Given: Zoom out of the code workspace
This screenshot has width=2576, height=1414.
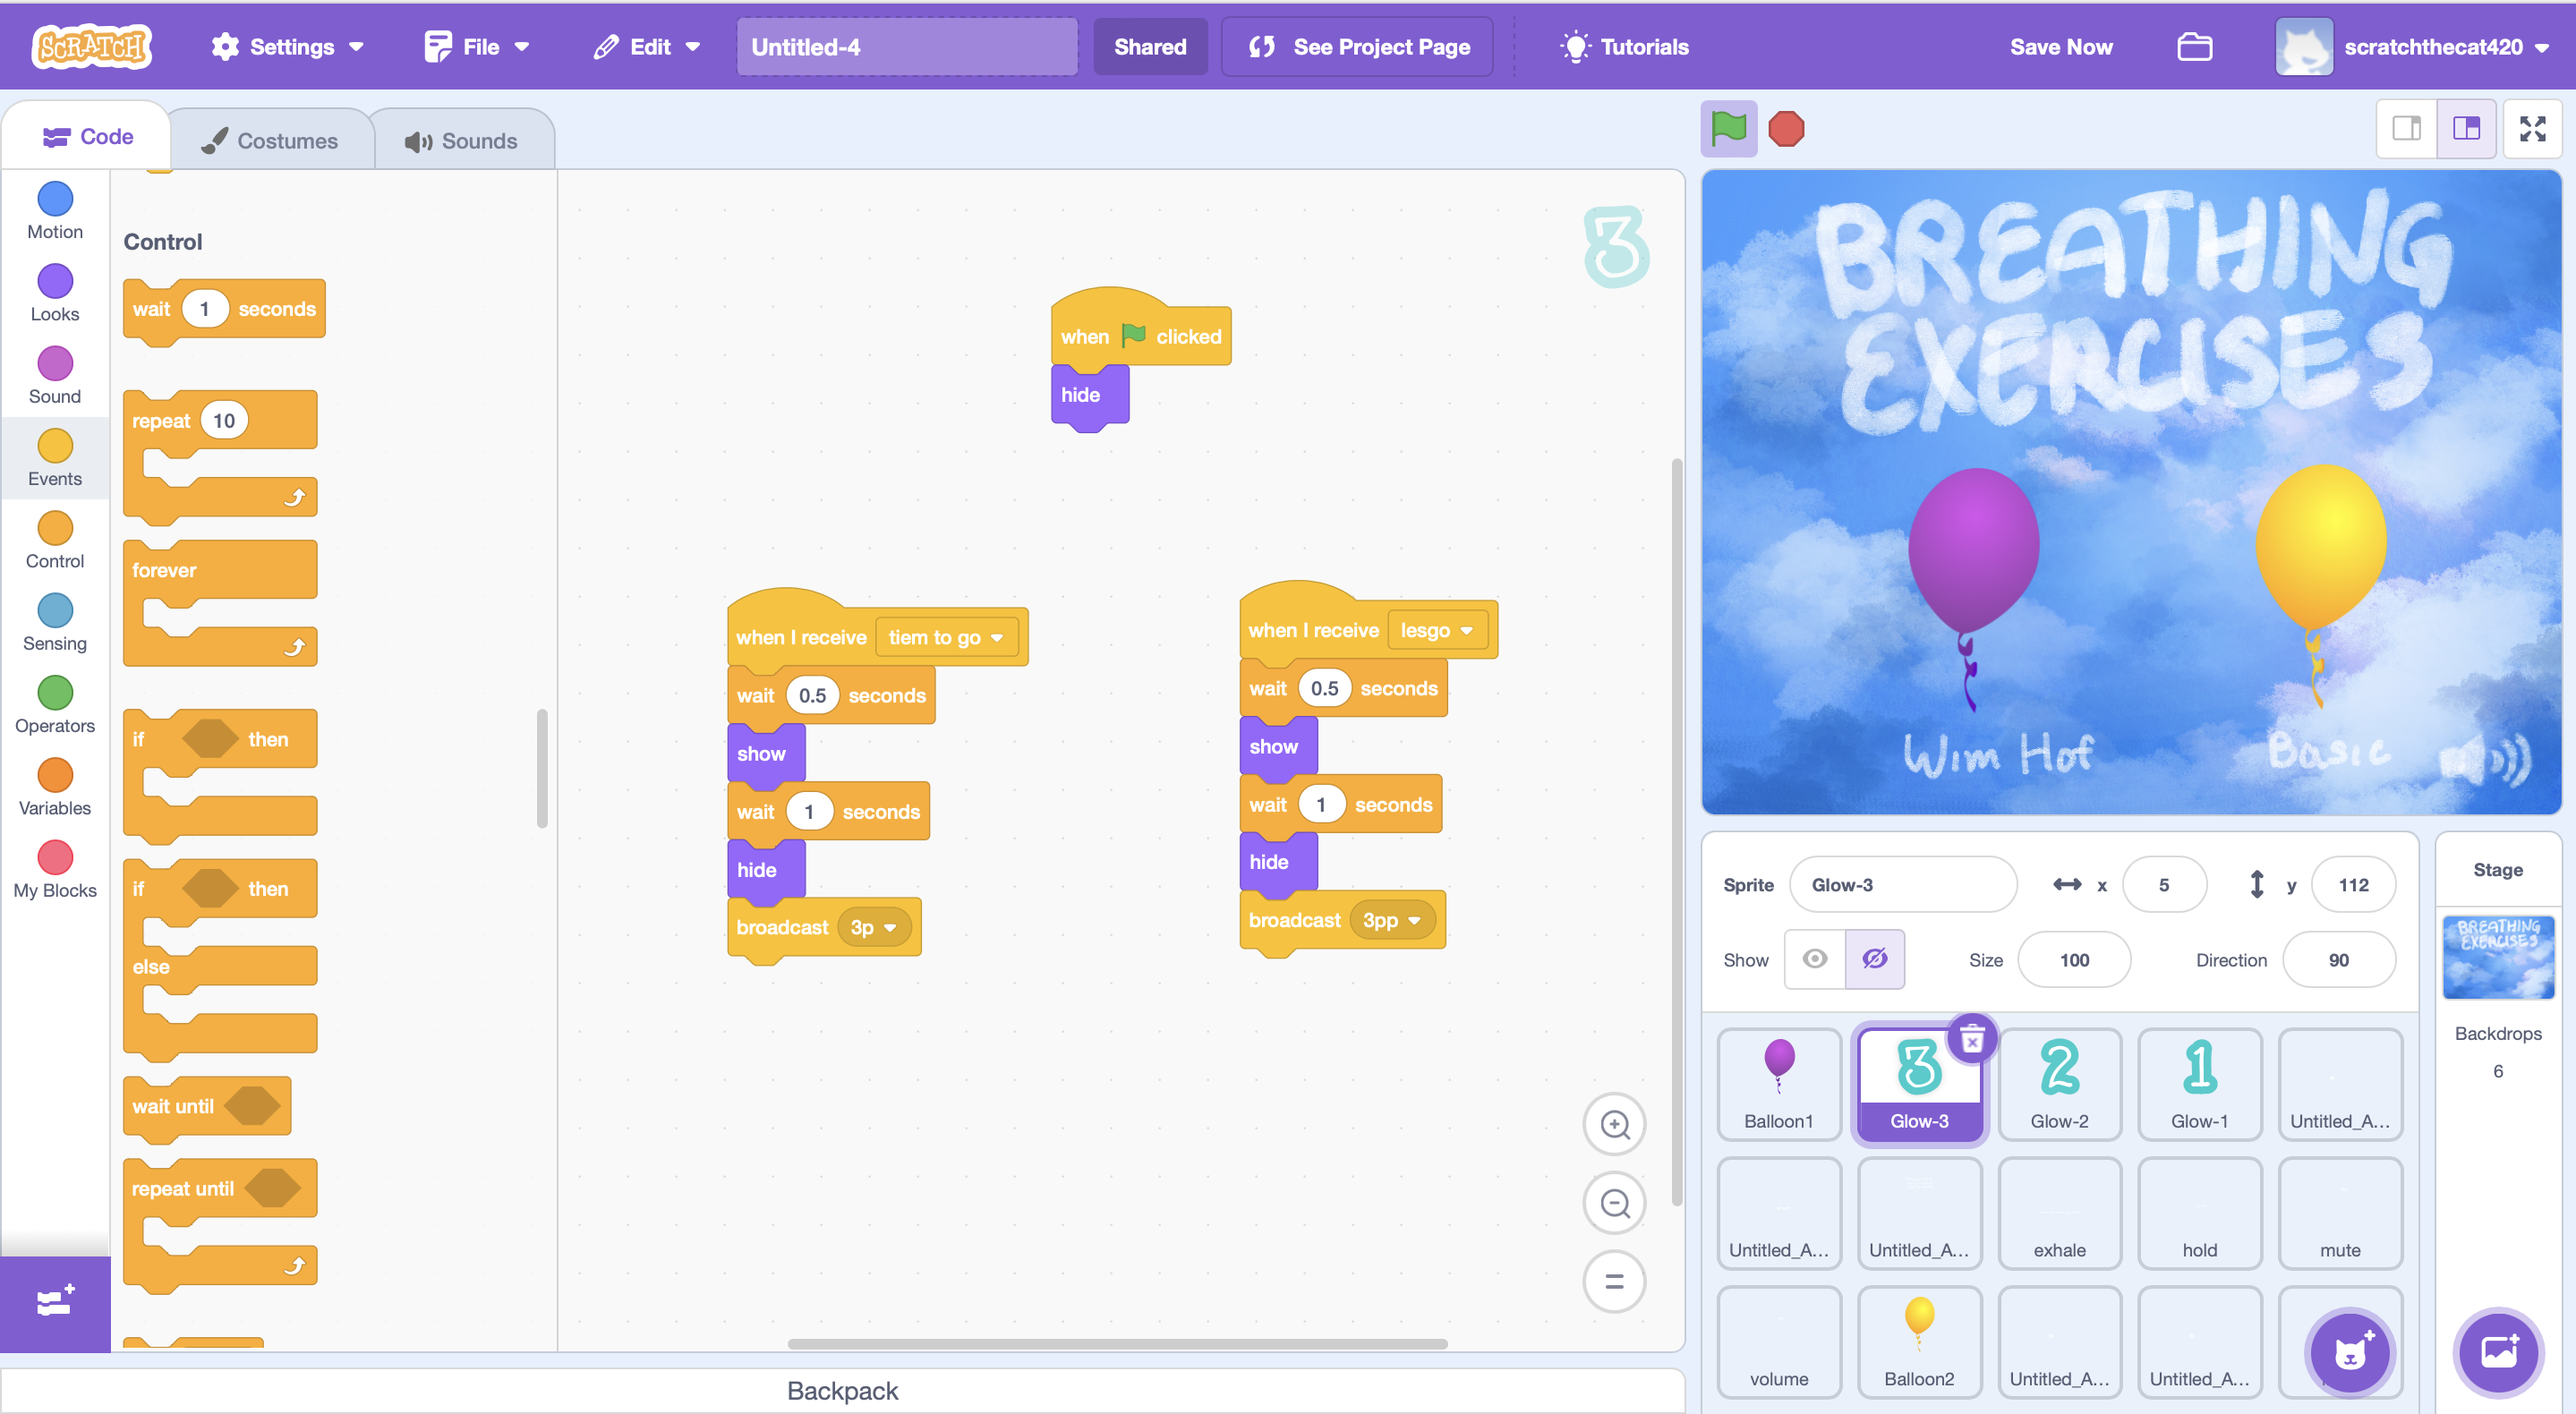Looking at the screenshot, I should 1614,1203.
